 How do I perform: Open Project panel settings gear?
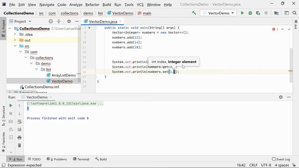click(x=69, y=21)
